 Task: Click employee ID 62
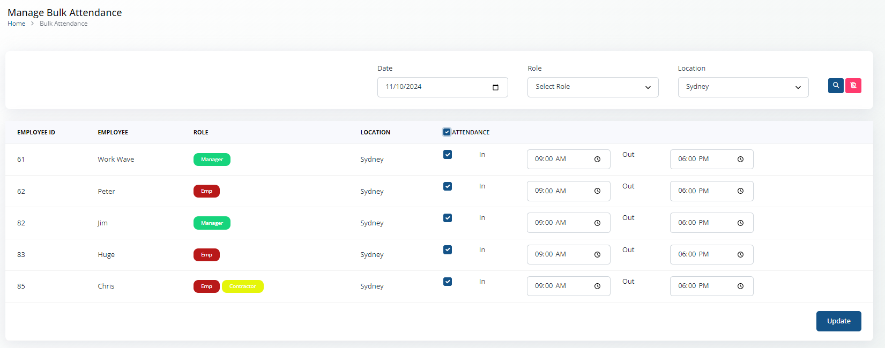click(21, 192)
